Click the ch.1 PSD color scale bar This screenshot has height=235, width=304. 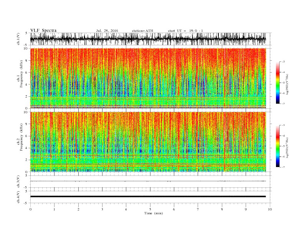click(x=278, y=83)
